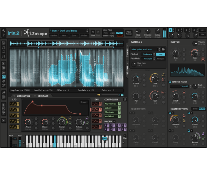Undo the last action

pyautogui.click(x=93, y=32)
